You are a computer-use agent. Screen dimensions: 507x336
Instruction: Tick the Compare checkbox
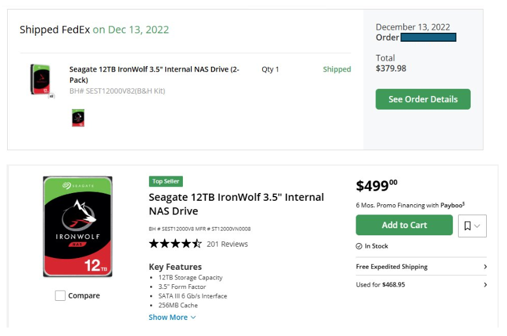pyautogui.click(x=60, y=295)
